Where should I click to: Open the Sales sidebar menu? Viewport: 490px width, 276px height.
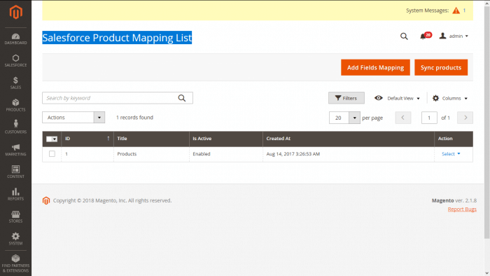pos(15,83)
